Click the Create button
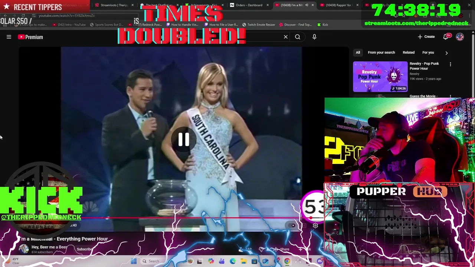475x267 pixels. 426,37
